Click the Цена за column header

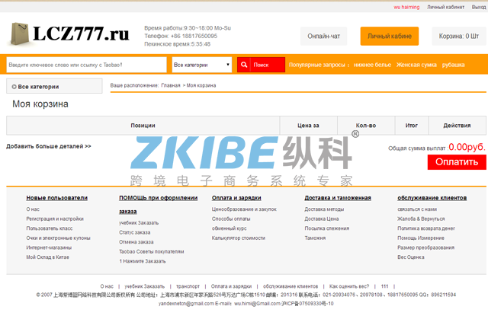(308, 126)
